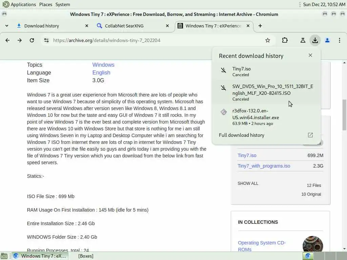This screenshot has height=260, width=347.
Task: Select the r3dfox-132.0 installer download entry
Action: [x=266, y=117]
